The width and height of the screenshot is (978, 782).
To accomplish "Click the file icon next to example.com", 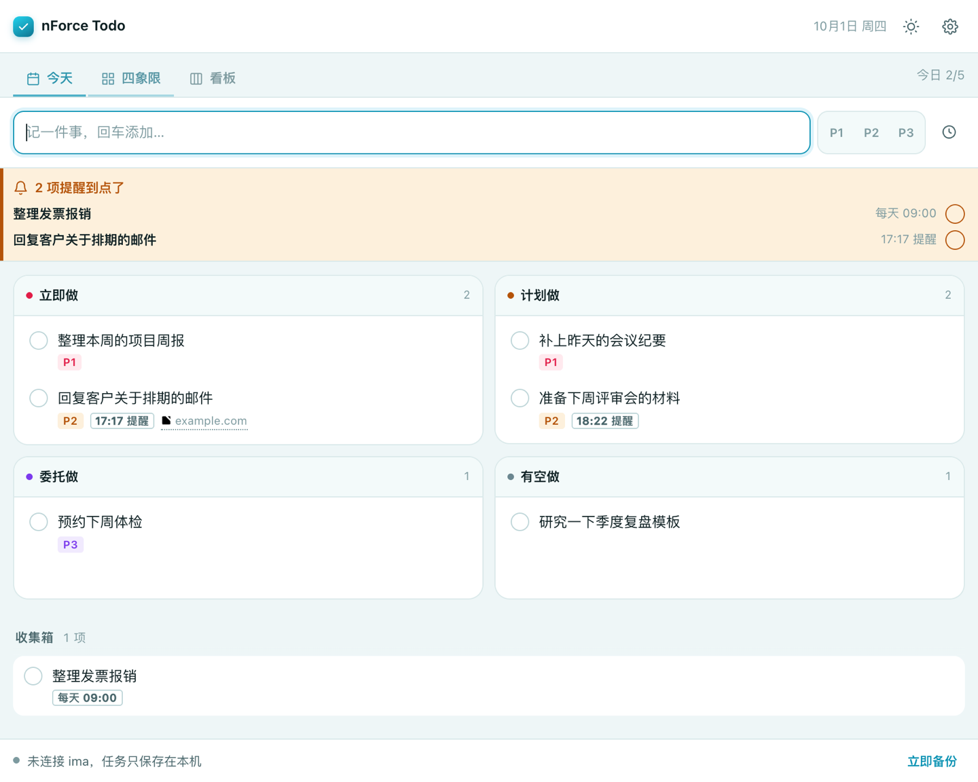I will point(166,421).
